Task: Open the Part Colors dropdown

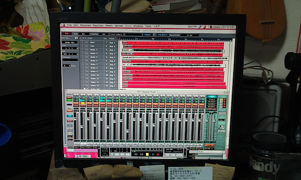Action: point(118,34)
